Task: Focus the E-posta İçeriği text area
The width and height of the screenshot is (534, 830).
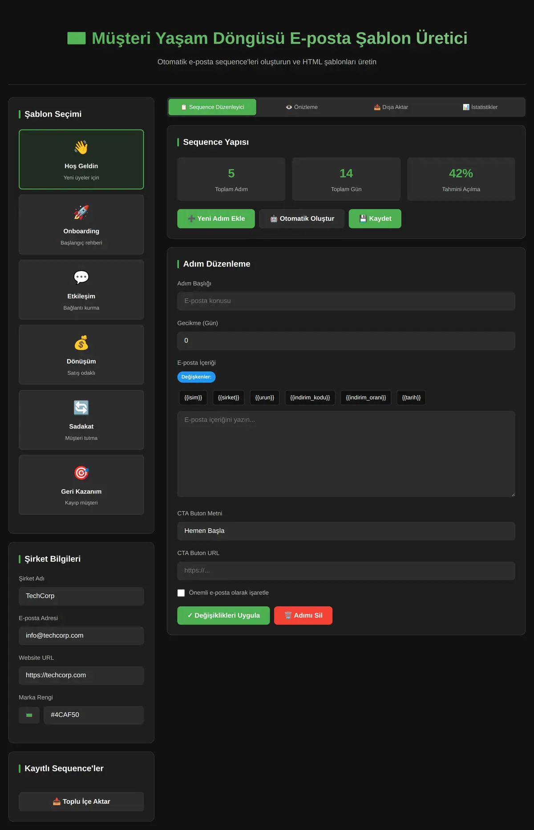Action: coord(346,454)
